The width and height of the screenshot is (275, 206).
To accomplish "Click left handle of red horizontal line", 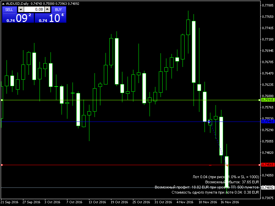I will pos(2,165).
